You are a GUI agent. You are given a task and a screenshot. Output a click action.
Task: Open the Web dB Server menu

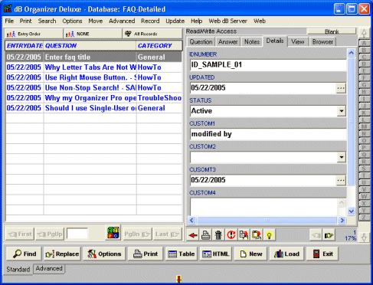[x=227, y=21]
